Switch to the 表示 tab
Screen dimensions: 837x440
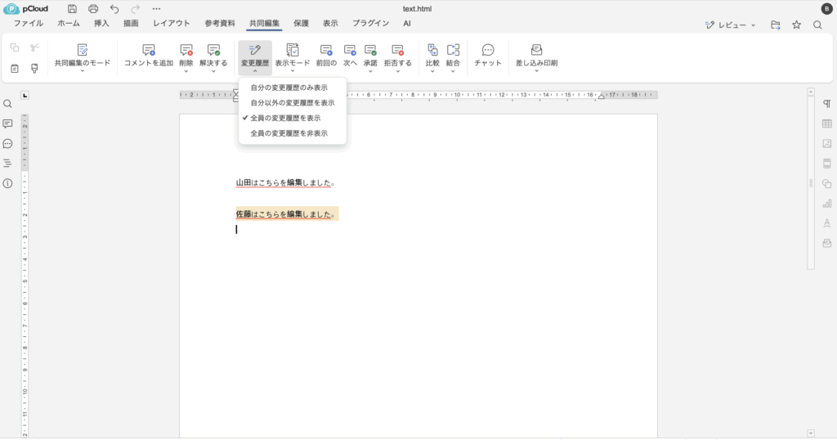coord(330,24)
